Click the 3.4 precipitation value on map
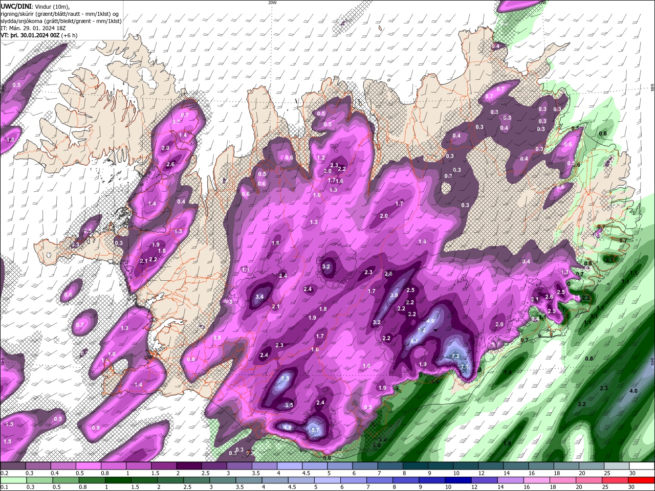Viewport: 655px width, 491px height. 259,297
